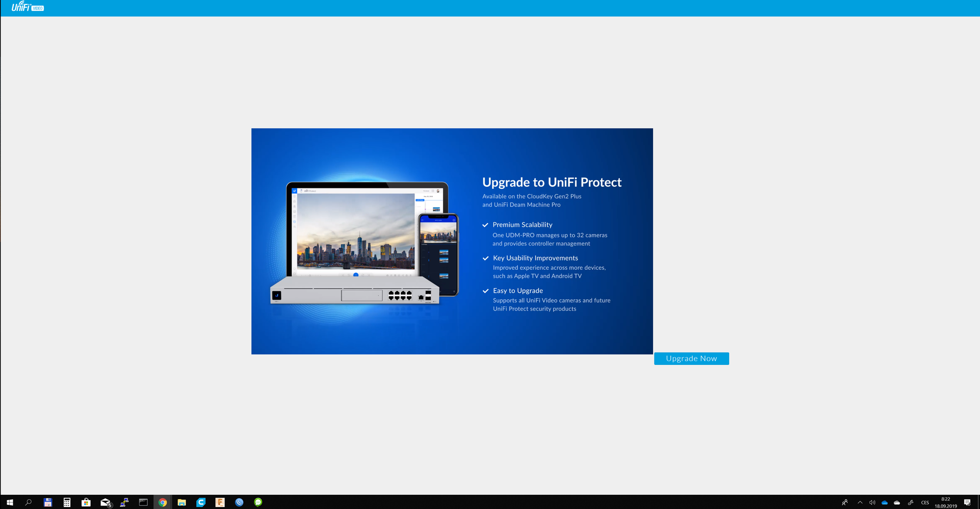Open the white OneDrive tray icon

click(x=897, y=502)
